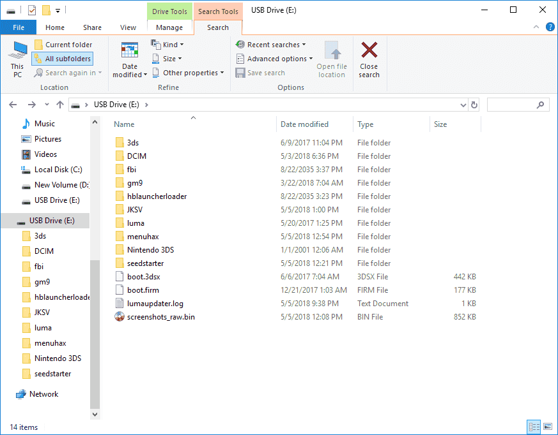Go back with the left arrow
This screenshot has height=435, width=558.
13,105
